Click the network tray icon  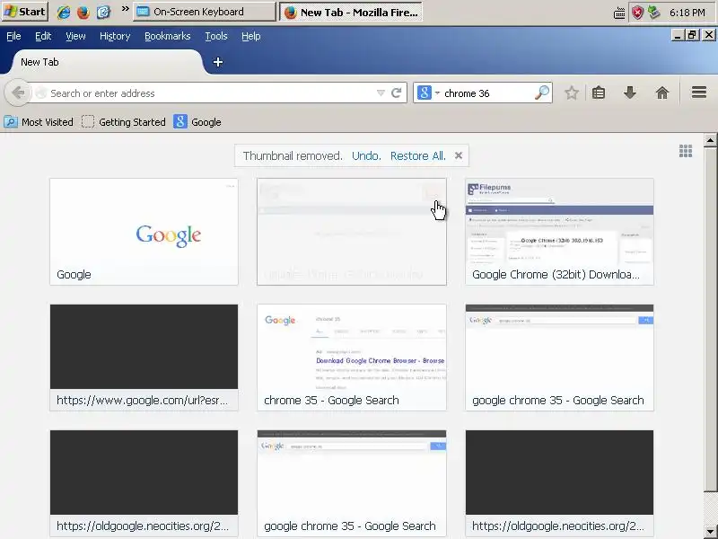[x=654, y=13]
